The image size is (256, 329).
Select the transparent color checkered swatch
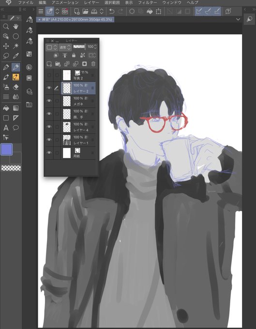click(x=11, y=168)
